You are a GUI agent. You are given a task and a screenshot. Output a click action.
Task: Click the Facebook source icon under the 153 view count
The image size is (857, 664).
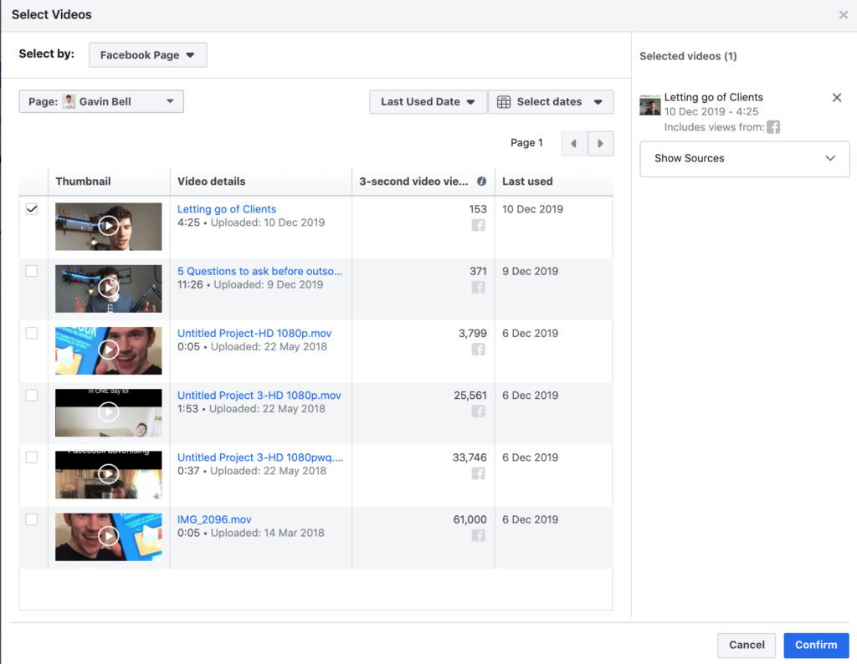478,225
